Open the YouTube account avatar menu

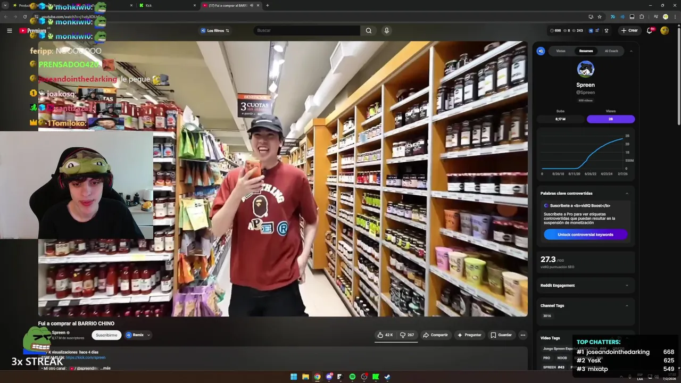pyautogui.click(x=665, y=30)
